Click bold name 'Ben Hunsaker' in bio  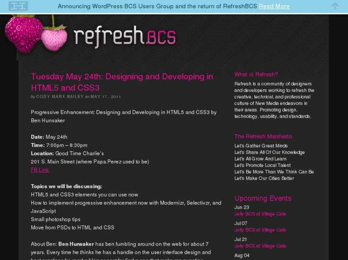tap(76, 244)
